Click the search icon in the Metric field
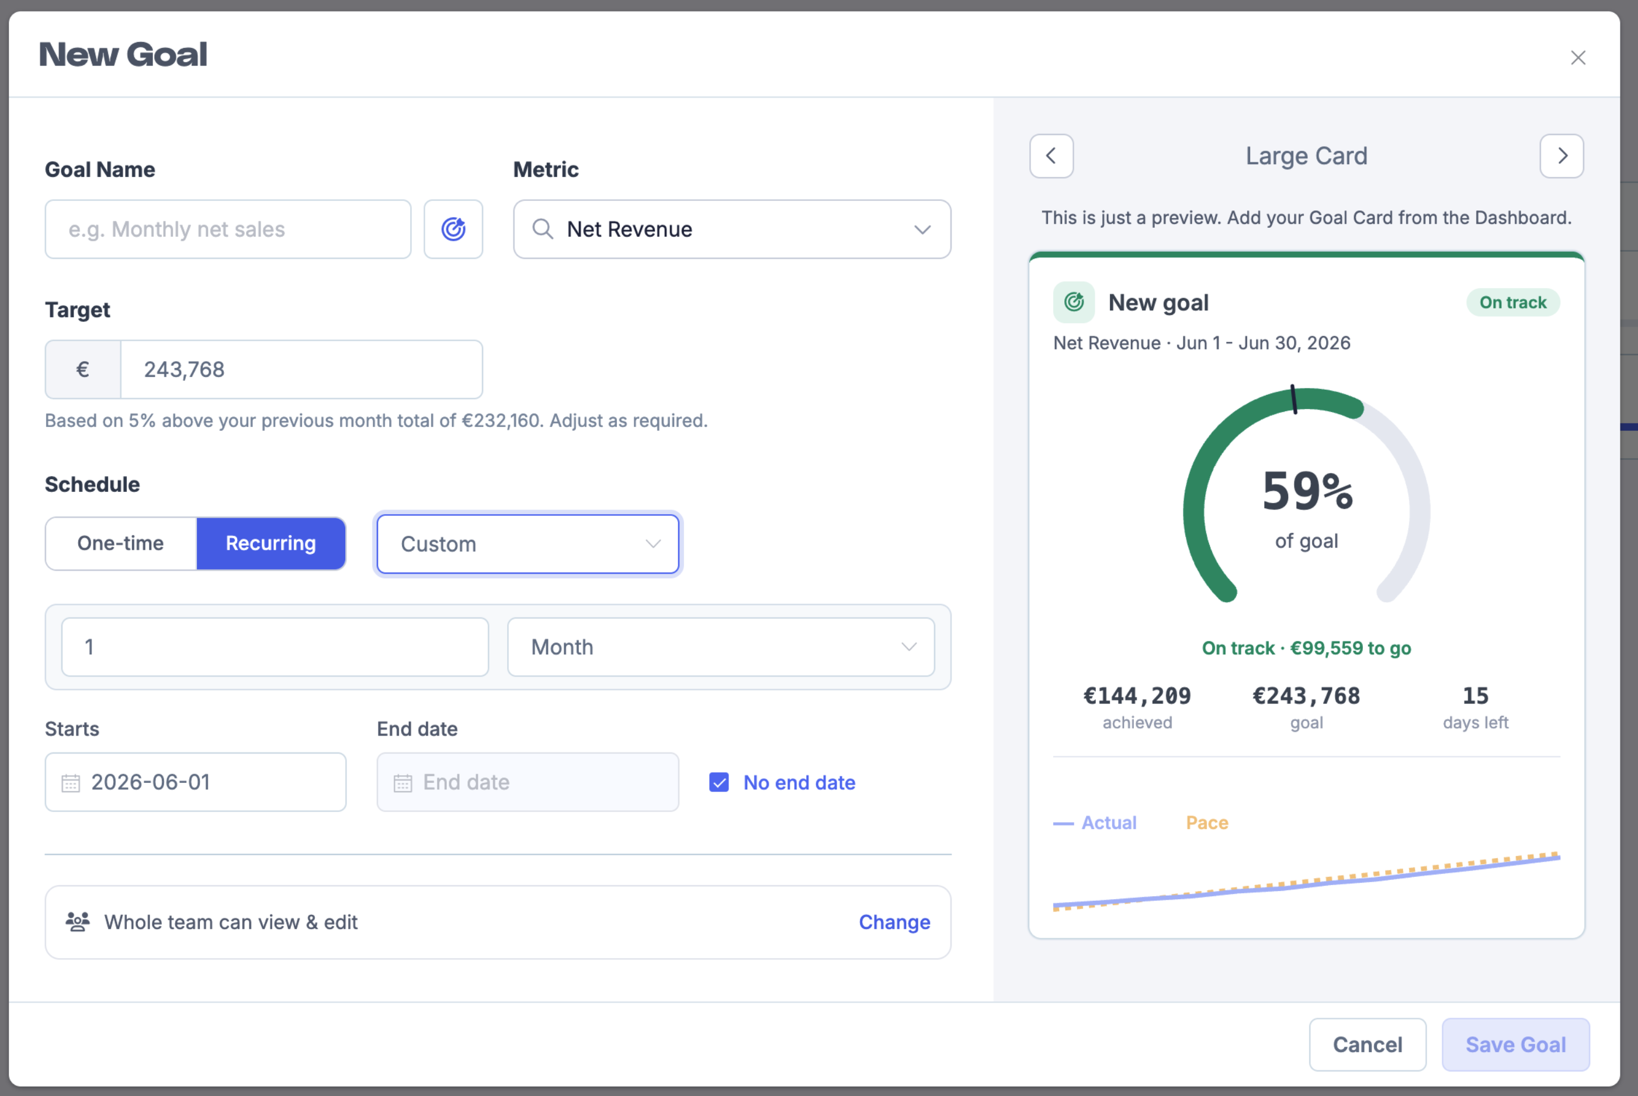This screenshot has width=1638, height=1096. click(x=542, y=229)
